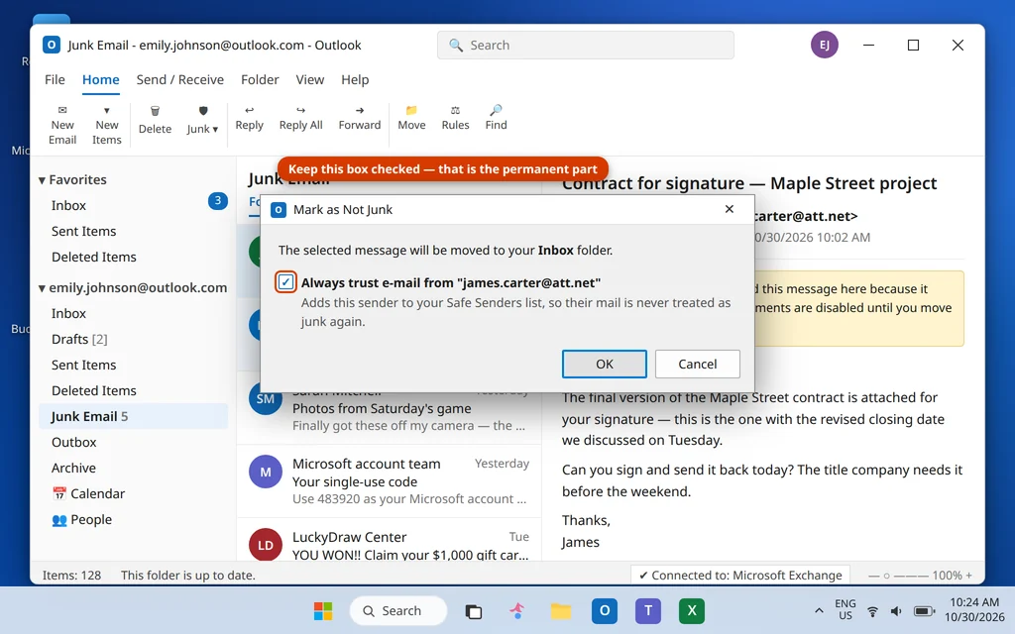Open the EJ account avatar
This screenshot has width=1015, height=634.
pos(824,45)
